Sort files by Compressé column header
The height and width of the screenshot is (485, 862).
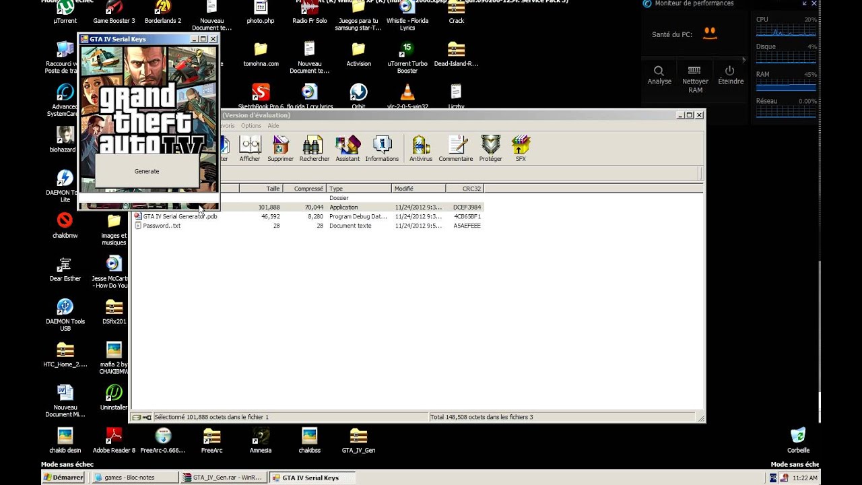tap(304, 189)
